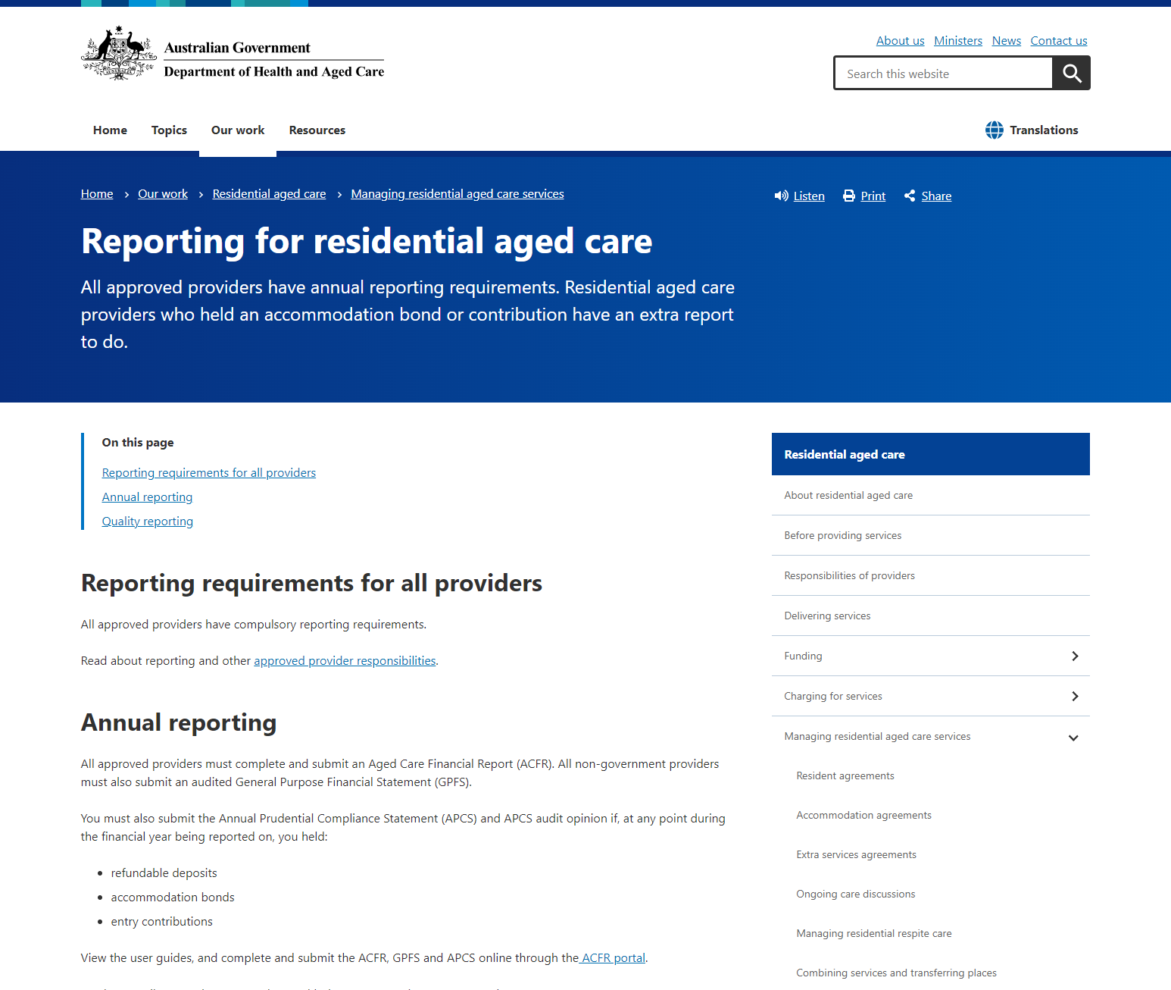This screenshot has width=1171, height=990.
Task: Open the Resources navigation menu
Action: 317,130
